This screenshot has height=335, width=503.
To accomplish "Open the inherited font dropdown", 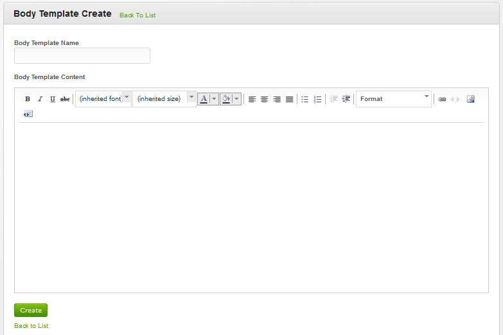I will (x=103, y=99).
